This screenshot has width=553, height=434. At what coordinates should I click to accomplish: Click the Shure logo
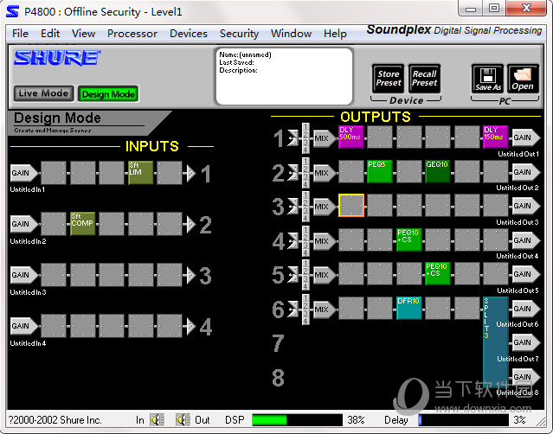pos(57,58)
